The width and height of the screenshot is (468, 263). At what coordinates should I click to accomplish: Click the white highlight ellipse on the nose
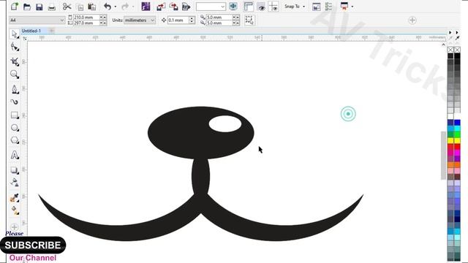(225, 124)
